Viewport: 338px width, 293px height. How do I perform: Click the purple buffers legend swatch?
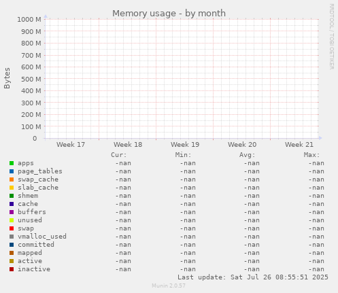[12, 212]
